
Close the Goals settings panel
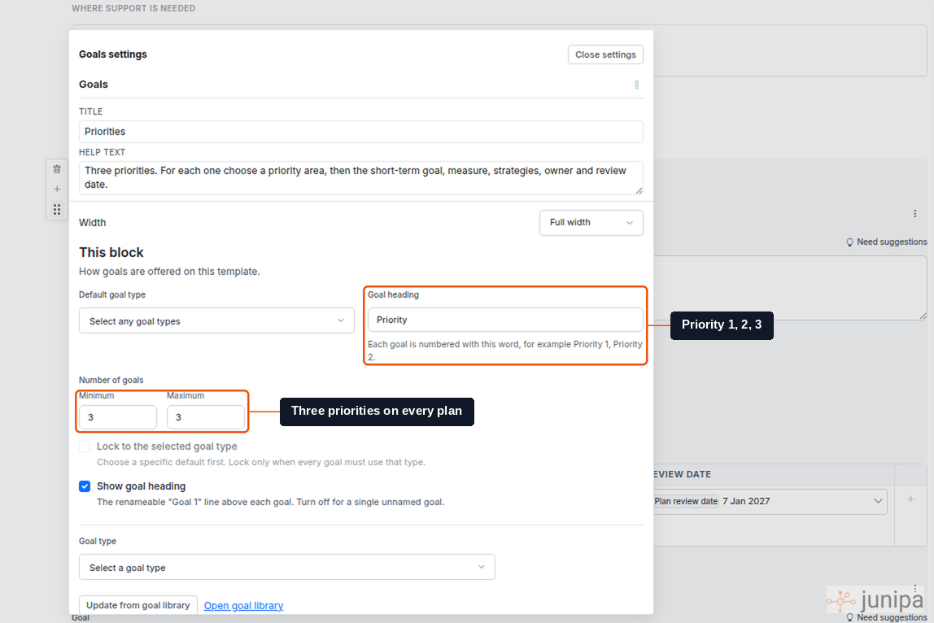pos(605,54)
